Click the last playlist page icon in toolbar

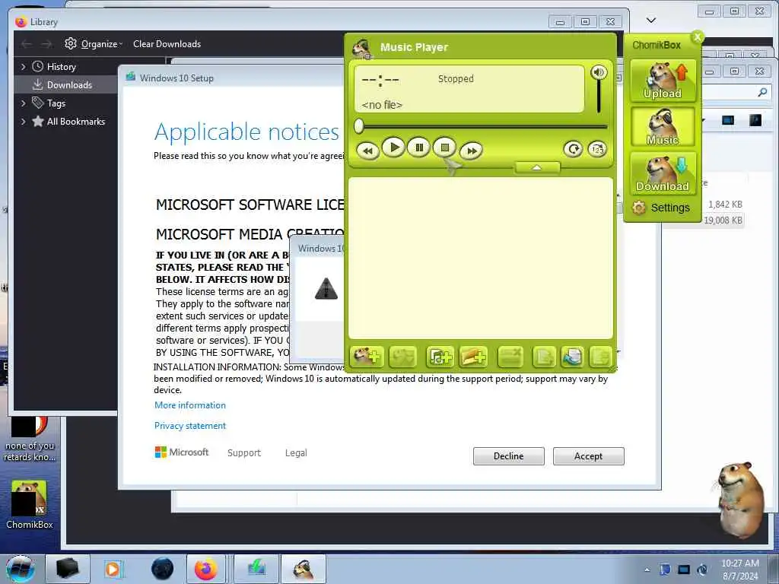point(600,357)
